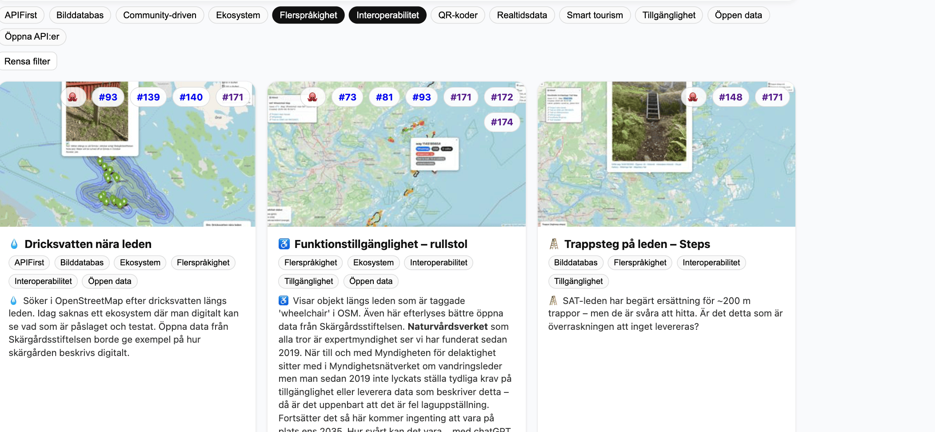Enable the Tillgänglighet filter at top
935x432 pixels.
pyautogui.click(x=668, y=15)
